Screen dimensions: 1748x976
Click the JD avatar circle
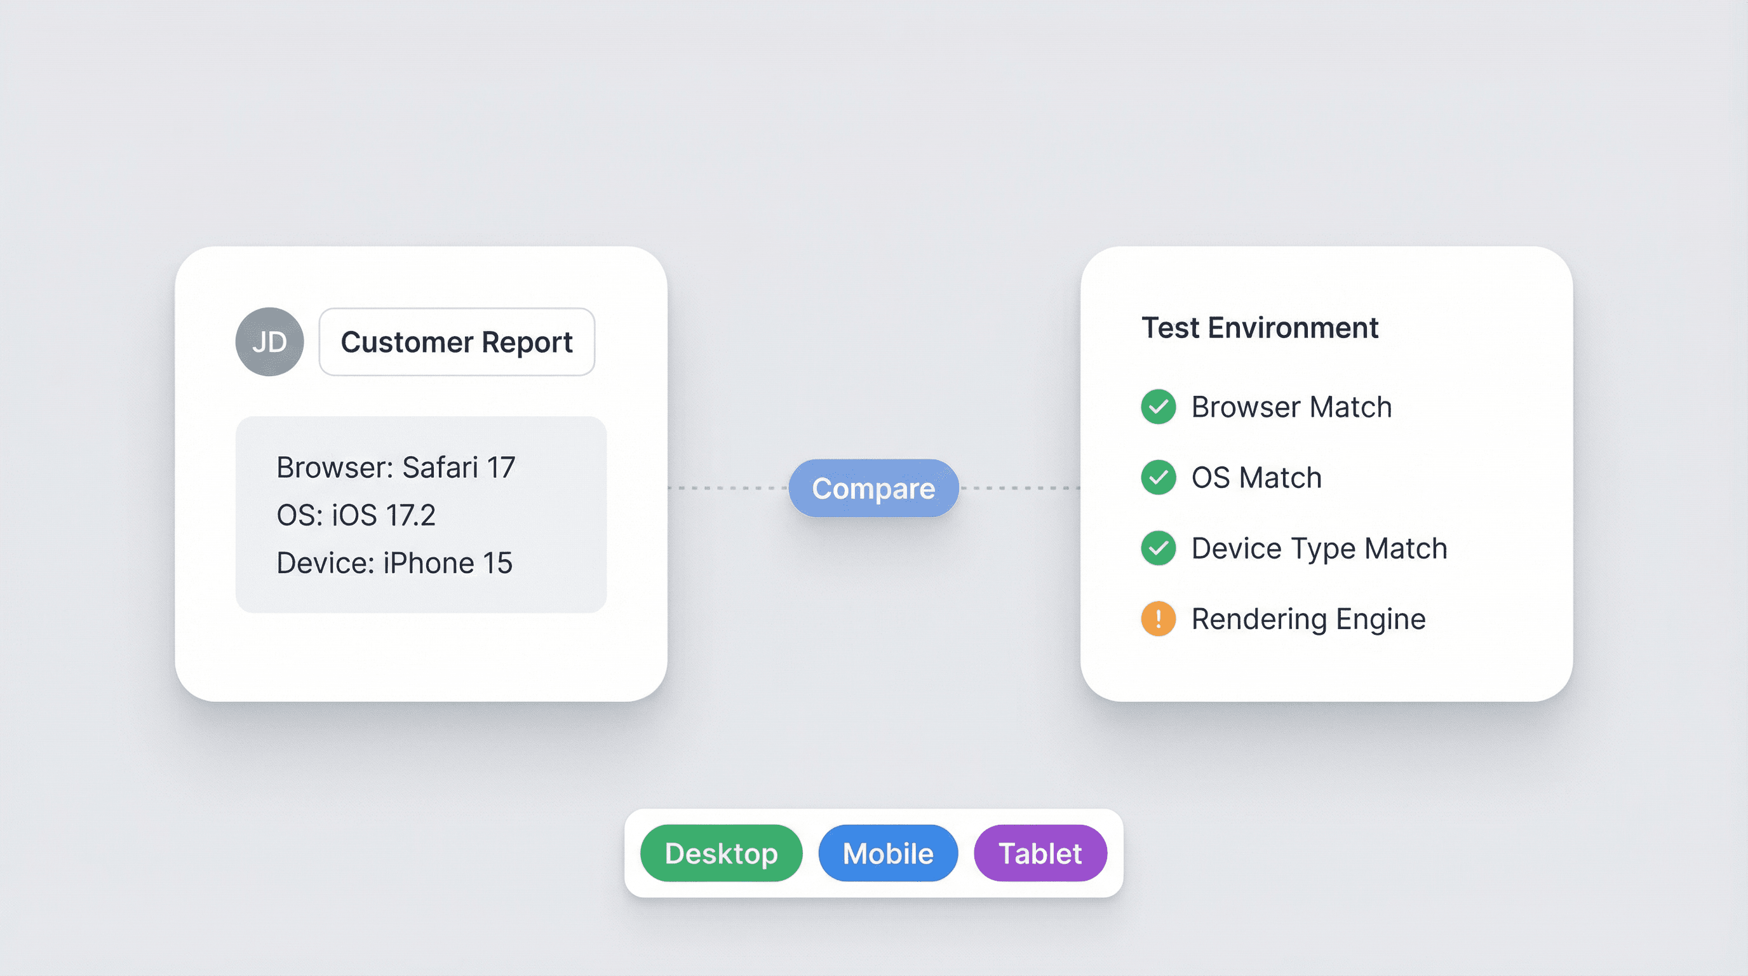pos(269,341)
